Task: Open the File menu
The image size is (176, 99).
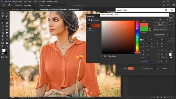Action: (x=5, y=1)
